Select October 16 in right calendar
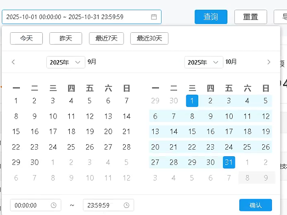This screenshot has width=287, height=215. tap(211, 131)
